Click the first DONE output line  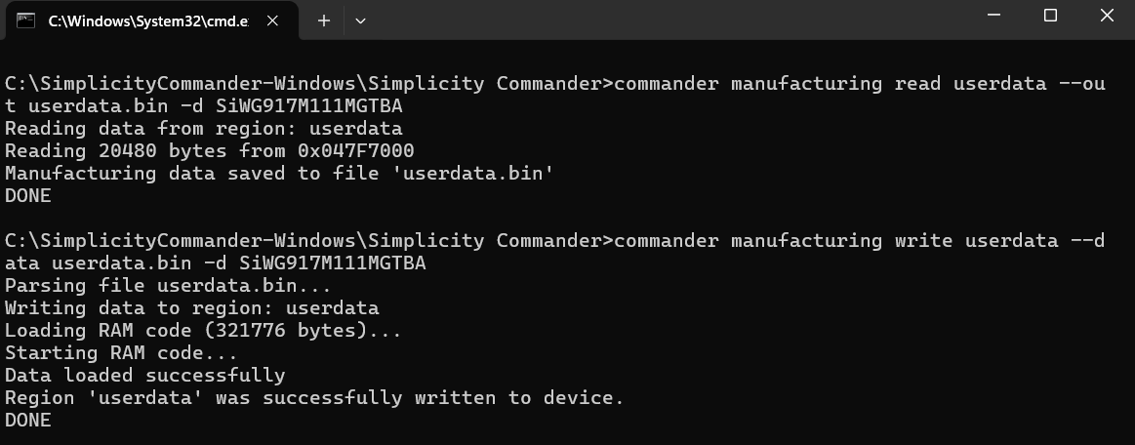[x=27, y=196]
